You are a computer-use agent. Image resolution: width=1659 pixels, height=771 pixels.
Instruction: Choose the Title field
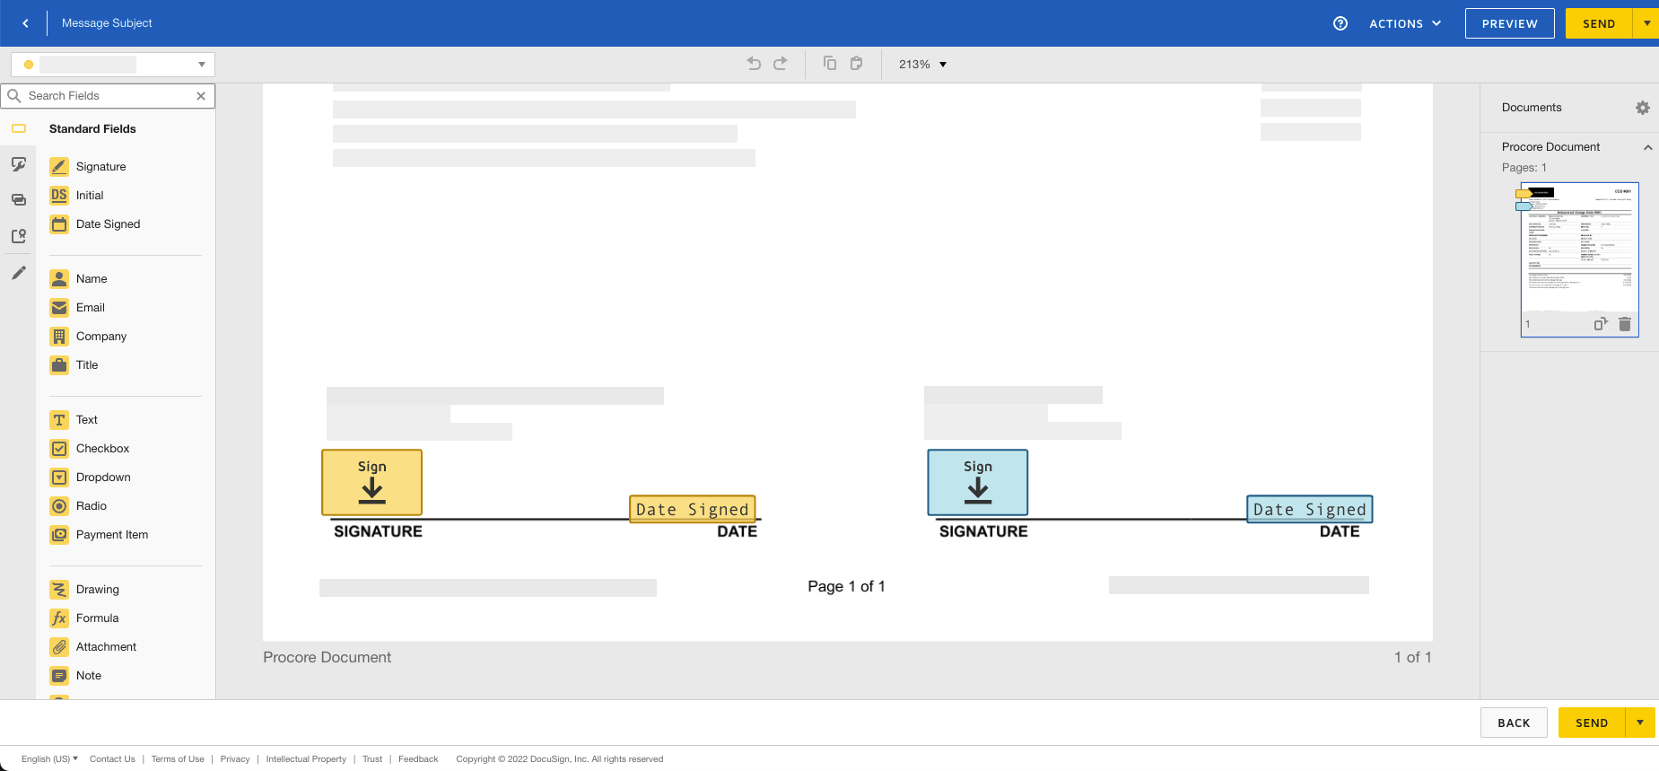[74, 365]
